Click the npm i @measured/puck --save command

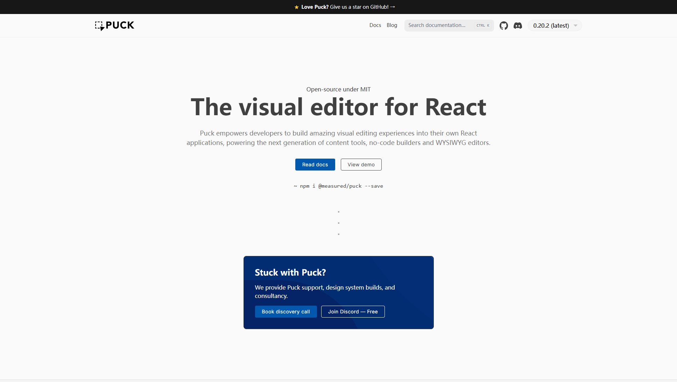(x=338, y=186)
